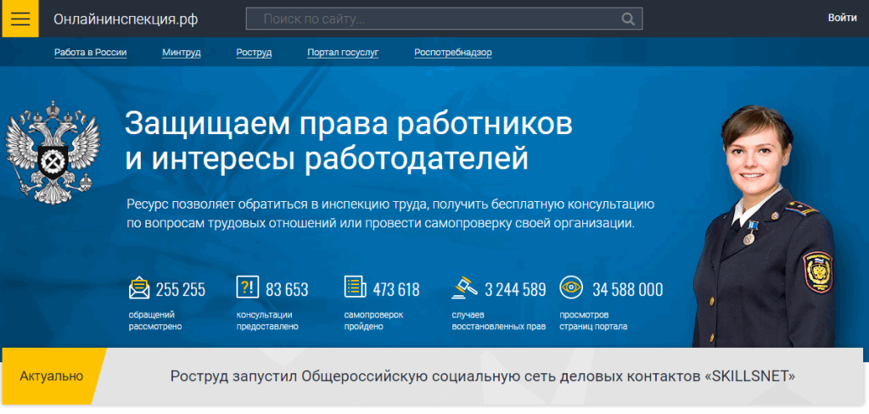Click the envelope icon for reviewed appeals

coord(139,288)
